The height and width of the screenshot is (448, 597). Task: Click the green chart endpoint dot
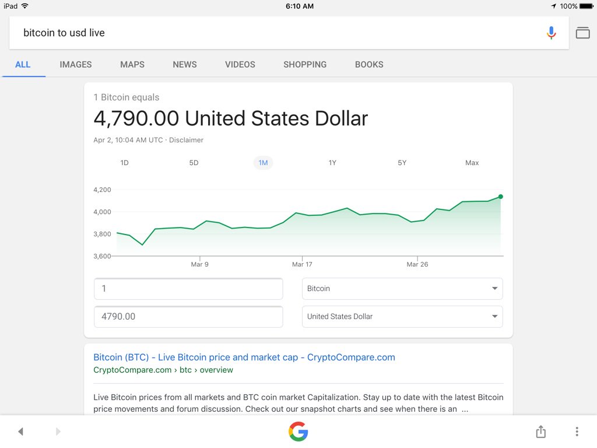(x=501, y=197)
